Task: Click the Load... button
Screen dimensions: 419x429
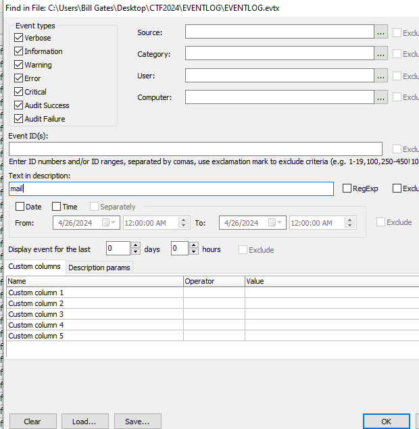Action: (85, 422)
